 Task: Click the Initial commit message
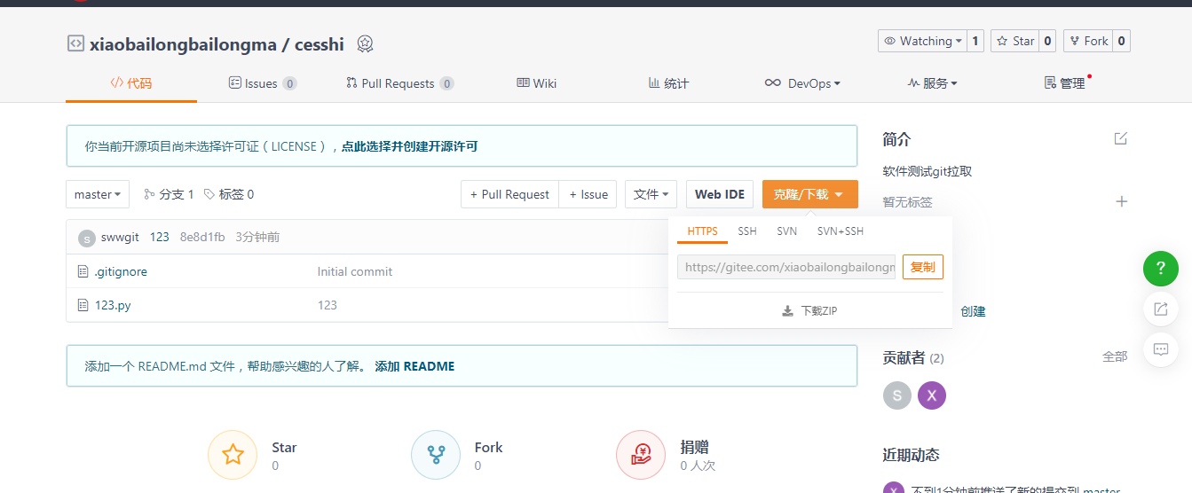point(355,271)
